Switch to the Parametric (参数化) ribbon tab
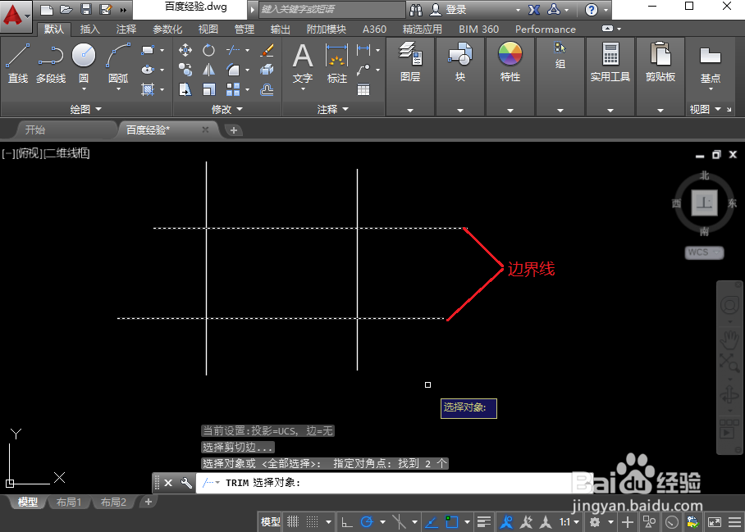 167,29
